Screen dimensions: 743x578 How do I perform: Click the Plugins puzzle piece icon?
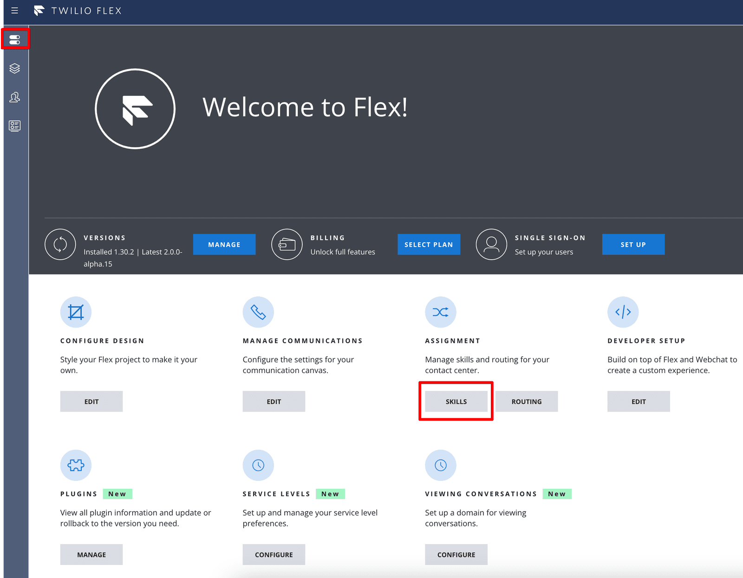click(x=76, y=465)
